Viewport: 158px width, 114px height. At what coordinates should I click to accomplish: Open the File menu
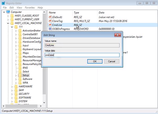pos(5,8)
